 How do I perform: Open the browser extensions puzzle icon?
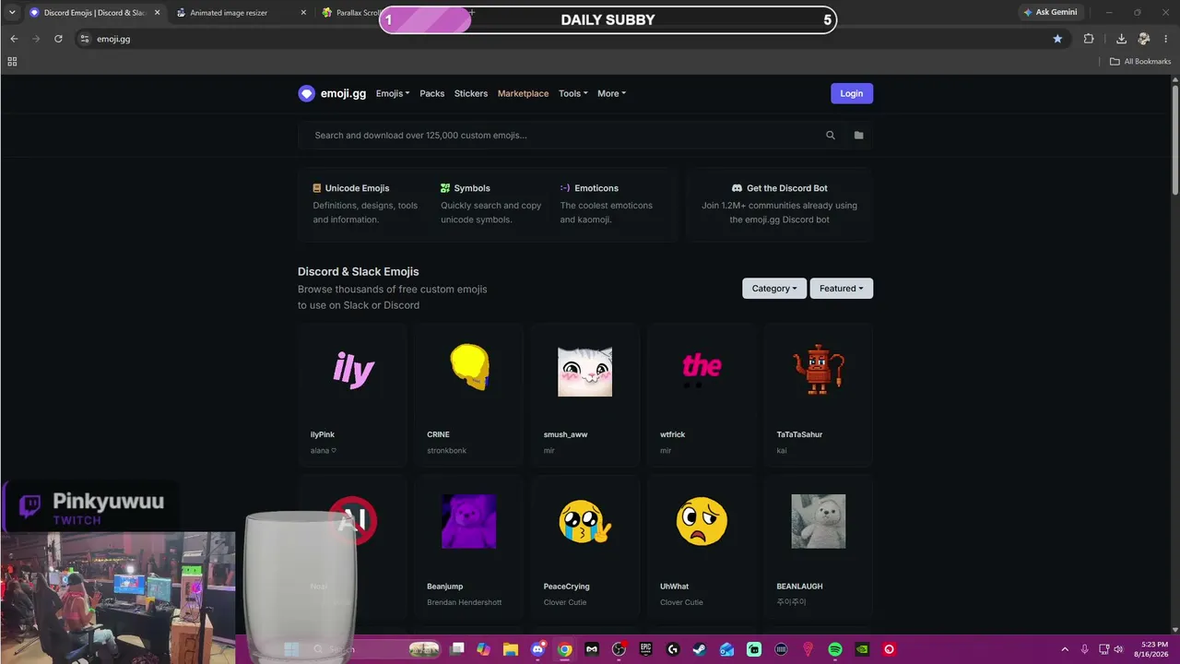point(1089,39)
